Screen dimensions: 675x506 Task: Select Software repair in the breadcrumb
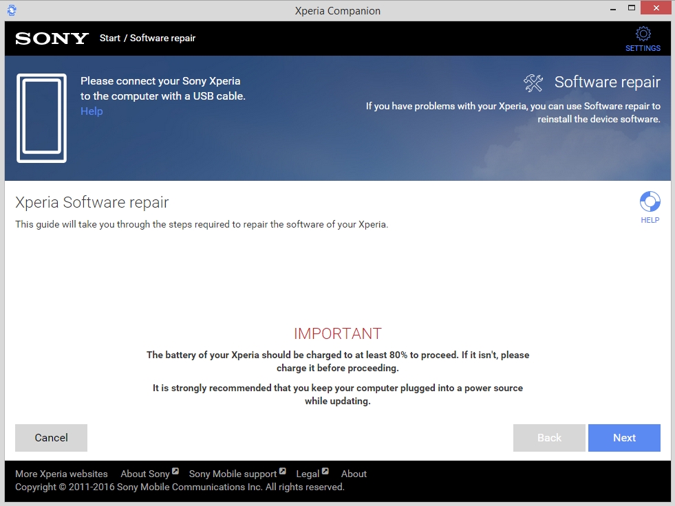click(162, 38)
